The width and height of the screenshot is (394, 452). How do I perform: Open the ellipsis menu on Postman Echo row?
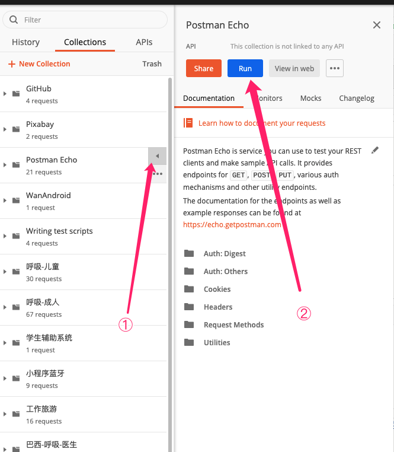(x=158, y=174)
